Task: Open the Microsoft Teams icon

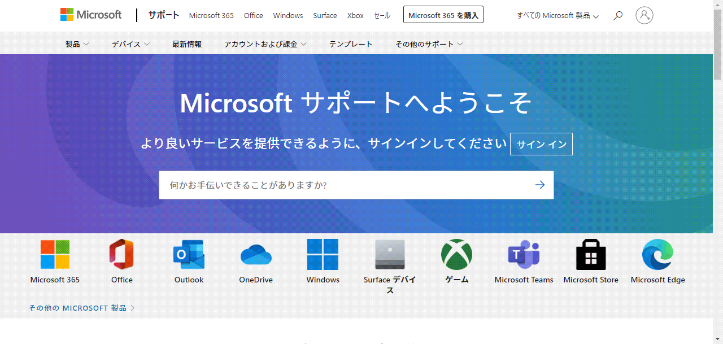Action: click(524, 254)
